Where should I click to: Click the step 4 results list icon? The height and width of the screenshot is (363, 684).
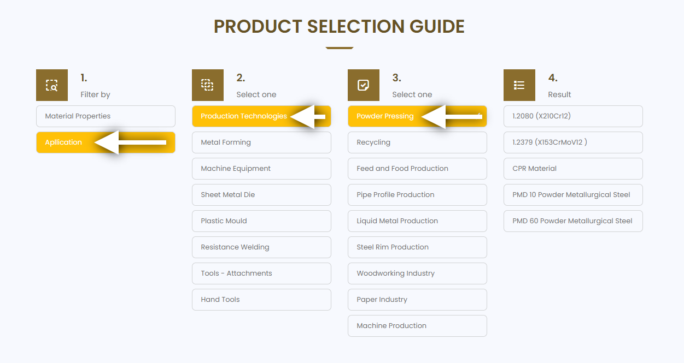pyautogui.click(x=519, y=85)
